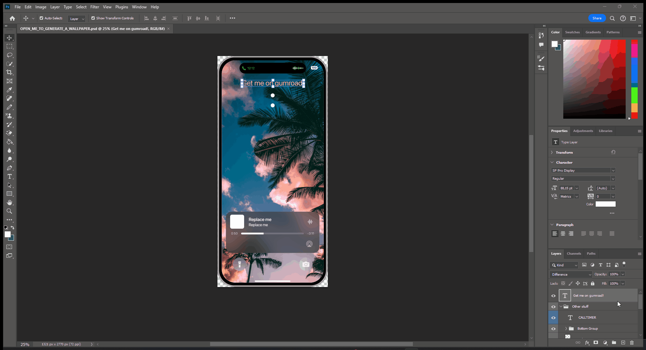646x350 pixels.
Task: Add a layer mask
Action: click(x=596, y=343)
